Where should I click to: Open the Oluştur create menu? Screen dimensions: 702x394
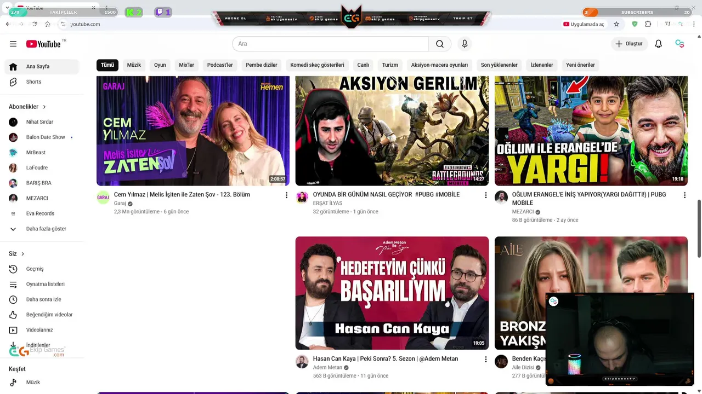tap(629, 44)
